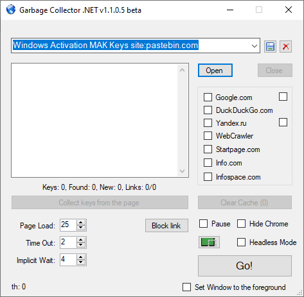This screenshot has width=304, height=297.
Task: Enable the Hide Chrome option
Action: click(241, 224)
